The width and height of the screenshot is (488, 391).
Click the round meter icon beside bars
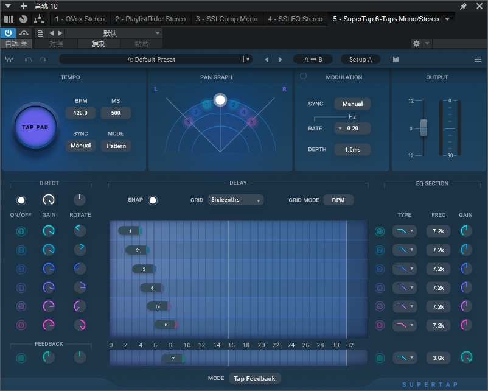click(23, 19)
